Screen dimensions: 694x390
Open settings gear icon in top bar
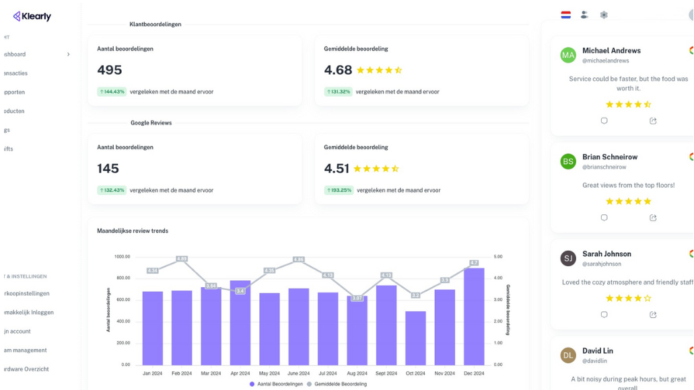pos(604,15)
